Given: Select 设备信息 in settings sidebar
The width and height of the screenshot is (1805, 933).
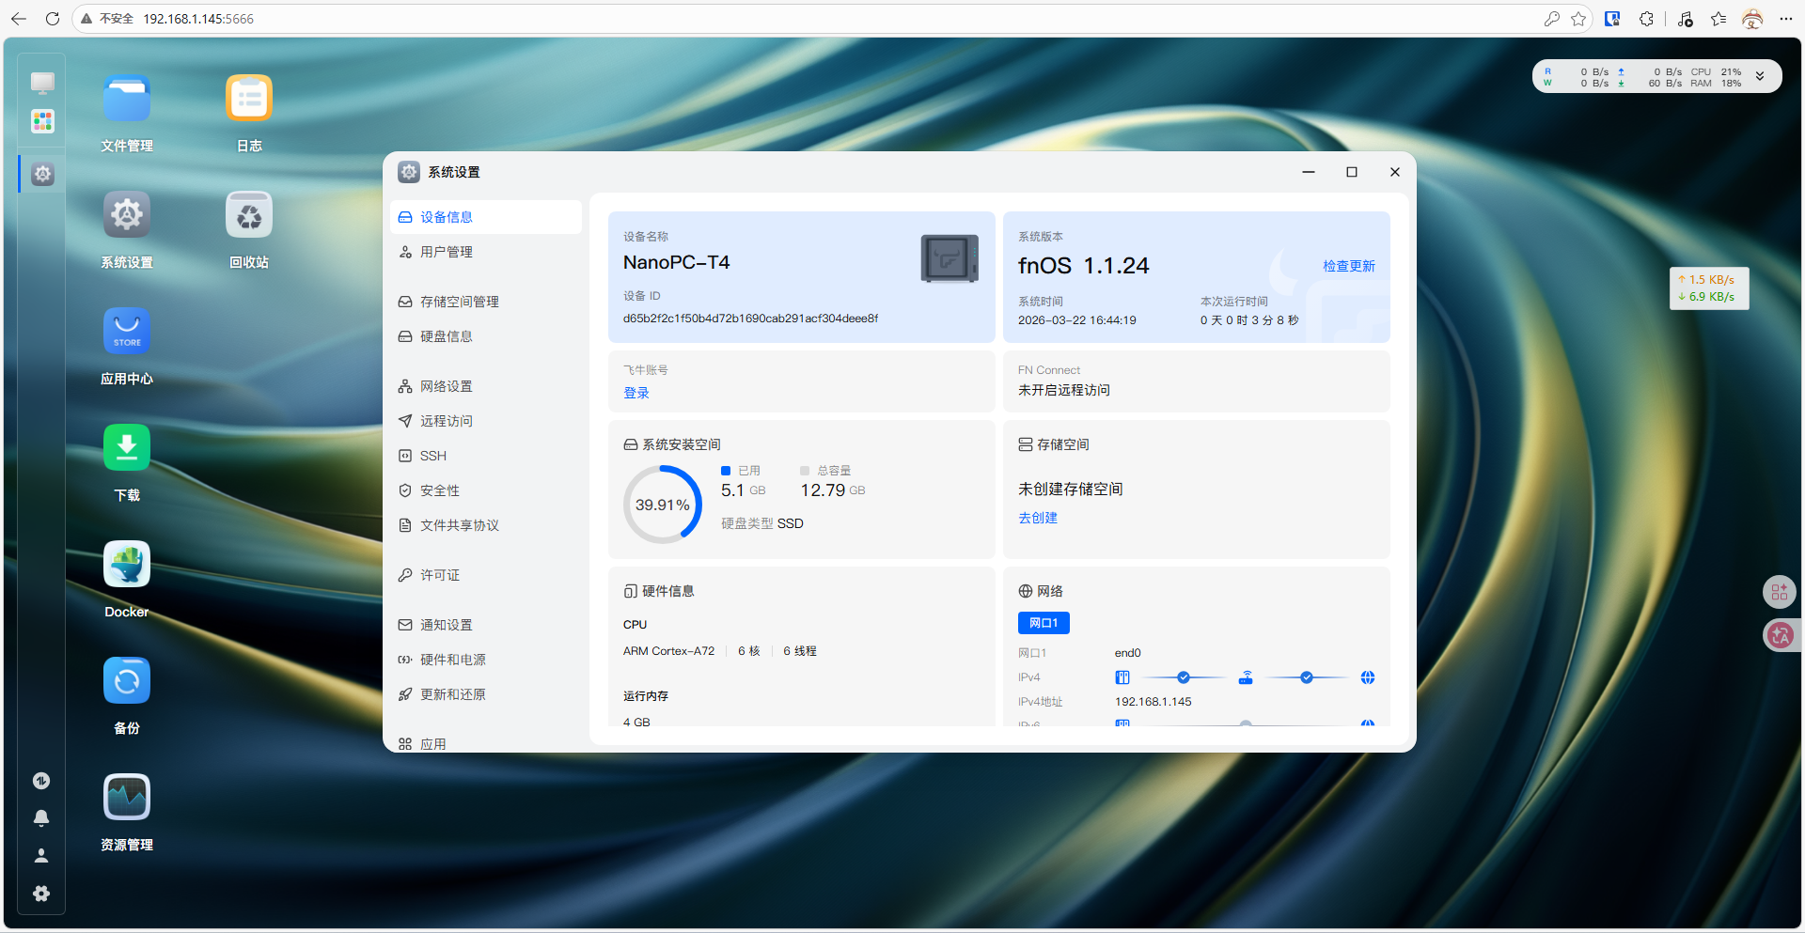Looking at the screenshot, I should (x=486, y=217).
